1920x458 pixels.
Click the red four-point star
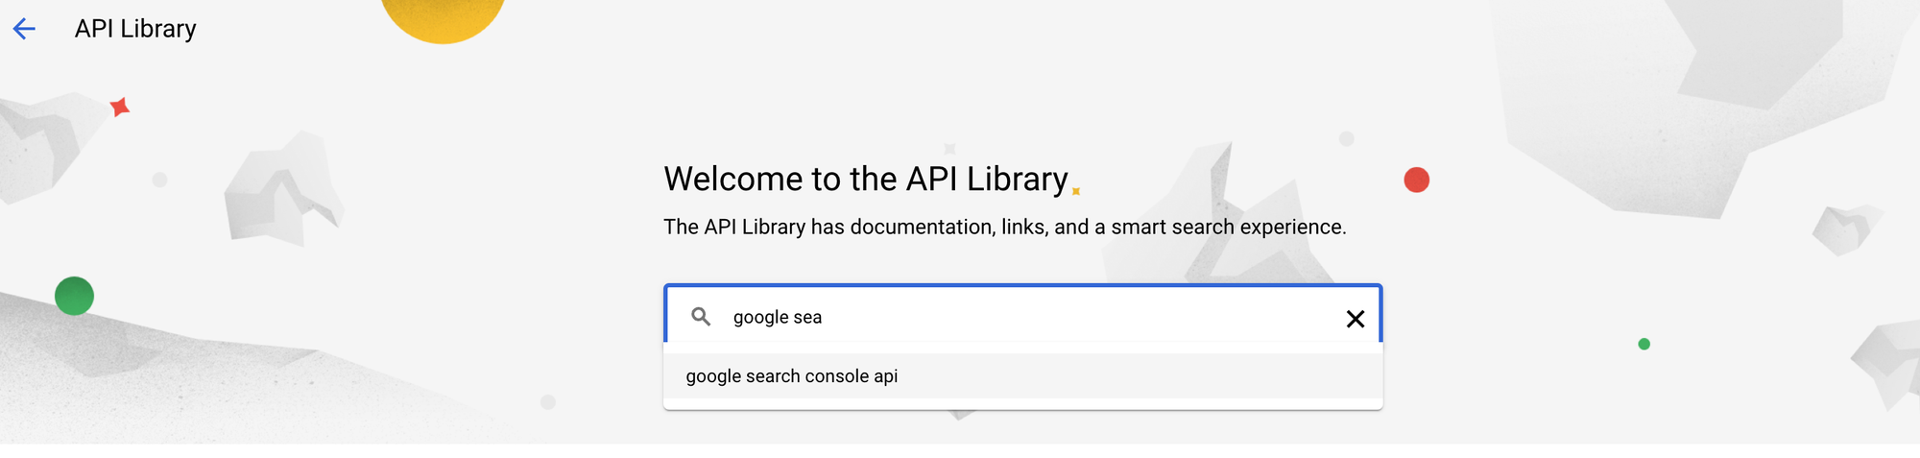[120, 107]
